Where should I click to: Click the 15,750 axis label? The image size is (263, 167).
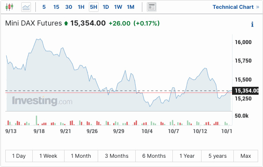tap(243, 61)
